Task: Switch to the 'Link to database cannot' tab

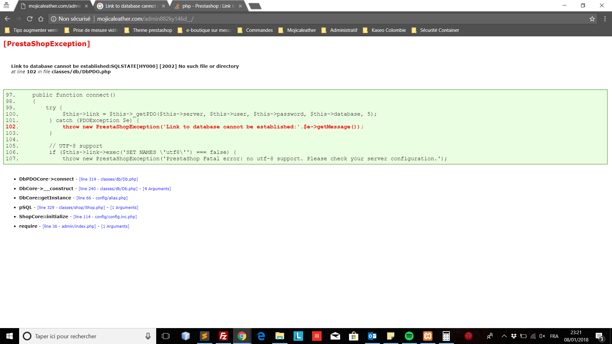Action: coord(131,6)
